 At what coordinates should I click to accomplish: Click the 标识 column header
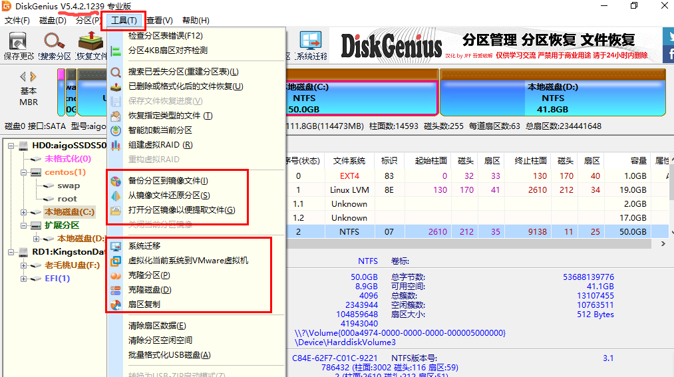tap(389, 161)
